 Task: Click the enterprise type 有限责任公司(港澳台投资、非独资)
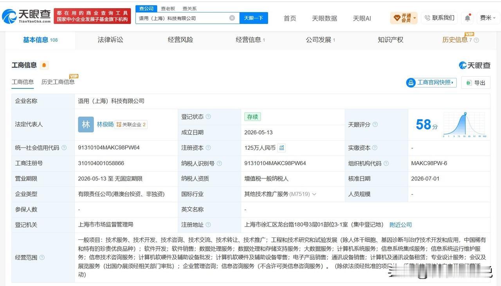[x=121, y=194]
